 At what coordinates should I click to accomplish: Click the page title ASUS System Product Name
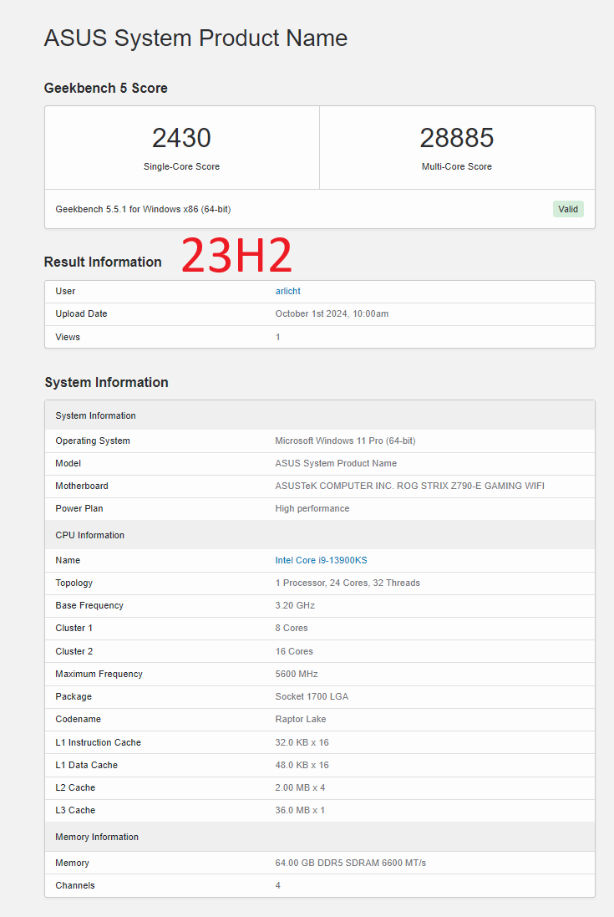[x=195, y=38]
